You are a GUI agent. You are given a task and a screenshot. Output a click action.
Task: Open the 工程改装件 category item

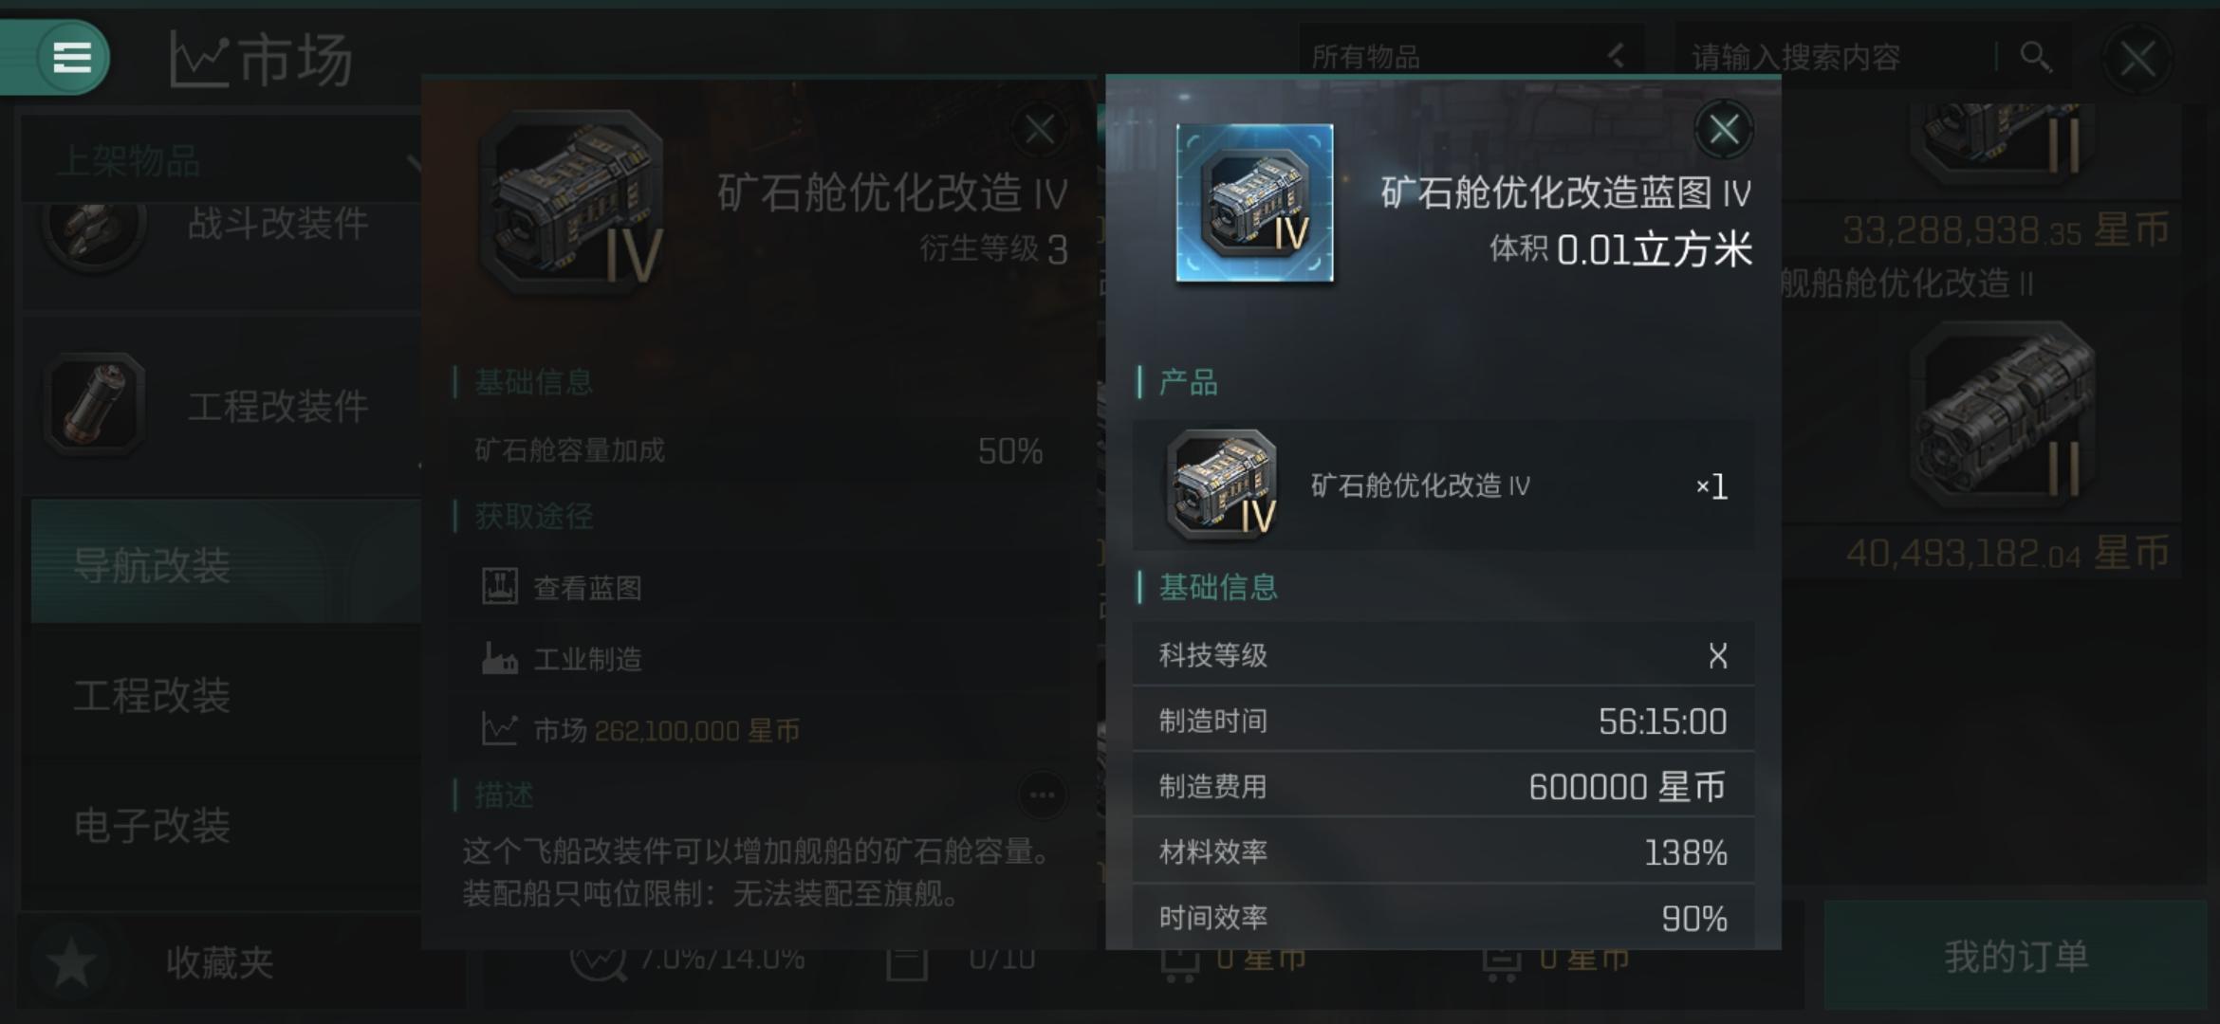click(x=222, y=406)
